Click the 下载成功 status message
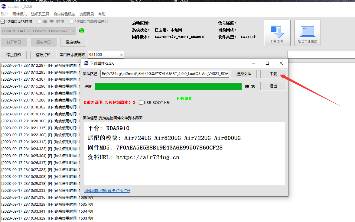 tap(184, 98)
